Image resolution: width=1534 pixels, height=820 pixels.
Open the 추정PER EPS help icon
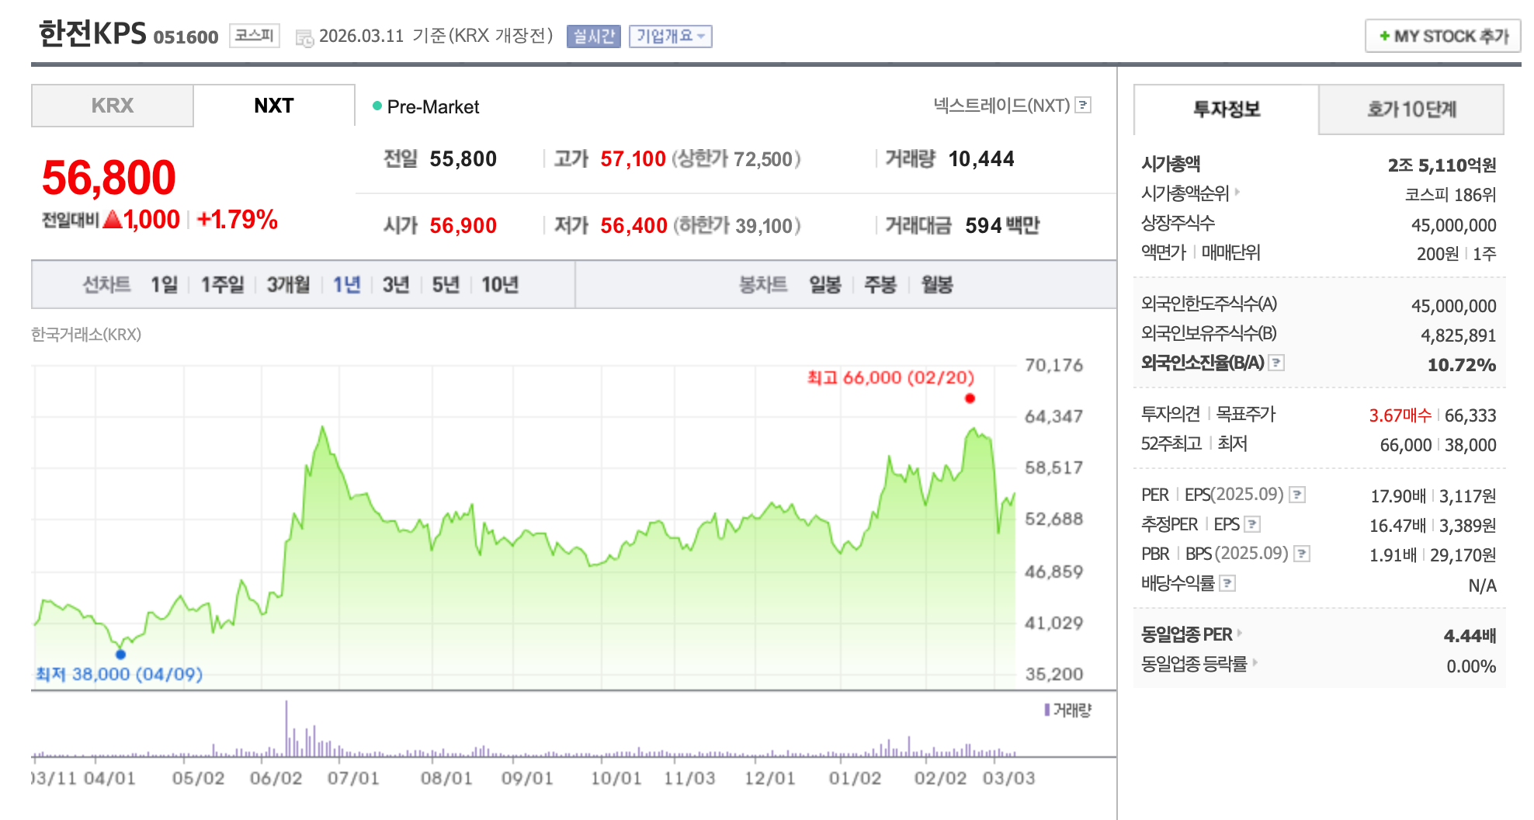pyautogui.click(x=1252, y=524)
